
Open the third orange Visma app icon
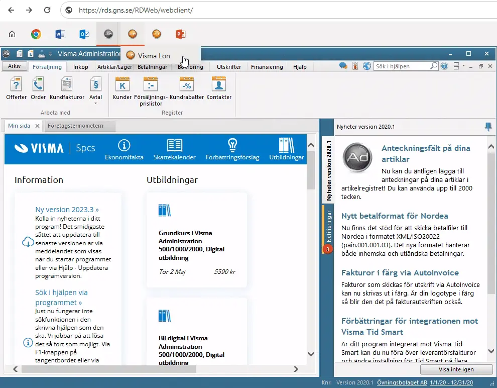[x=157, y=34]
